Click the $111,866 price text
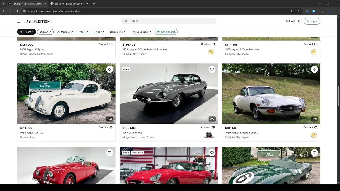Screen dimensions: 340x191 point(26,128)
